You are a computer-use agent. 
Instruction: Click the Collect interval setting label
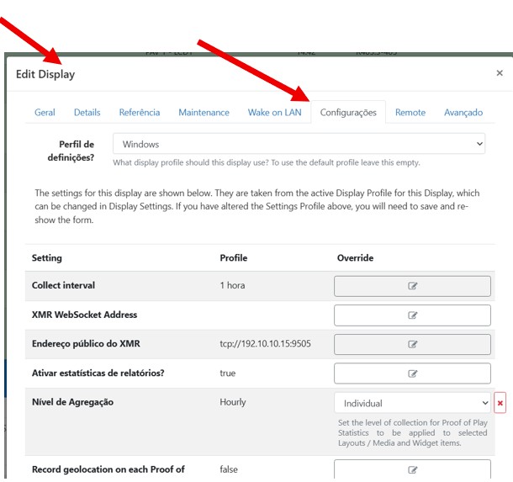pyautogui.click(x=65, y=285)
